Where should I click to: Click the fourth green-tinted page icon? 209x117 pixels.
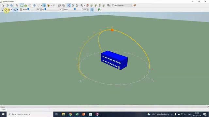tap(104, 6)
